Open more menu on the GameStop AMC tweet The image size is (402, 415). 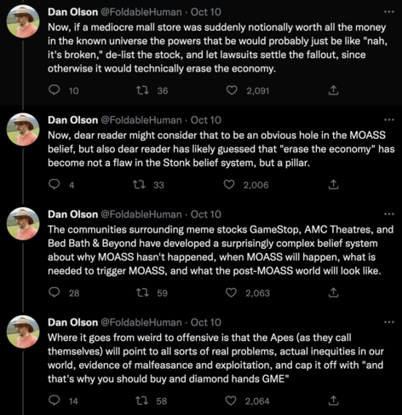pos(389,214)
